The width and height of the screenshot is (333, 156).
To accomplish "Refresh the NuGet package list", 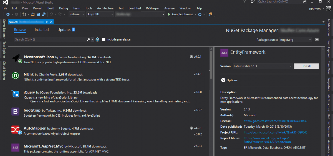I will click(97, 39).
